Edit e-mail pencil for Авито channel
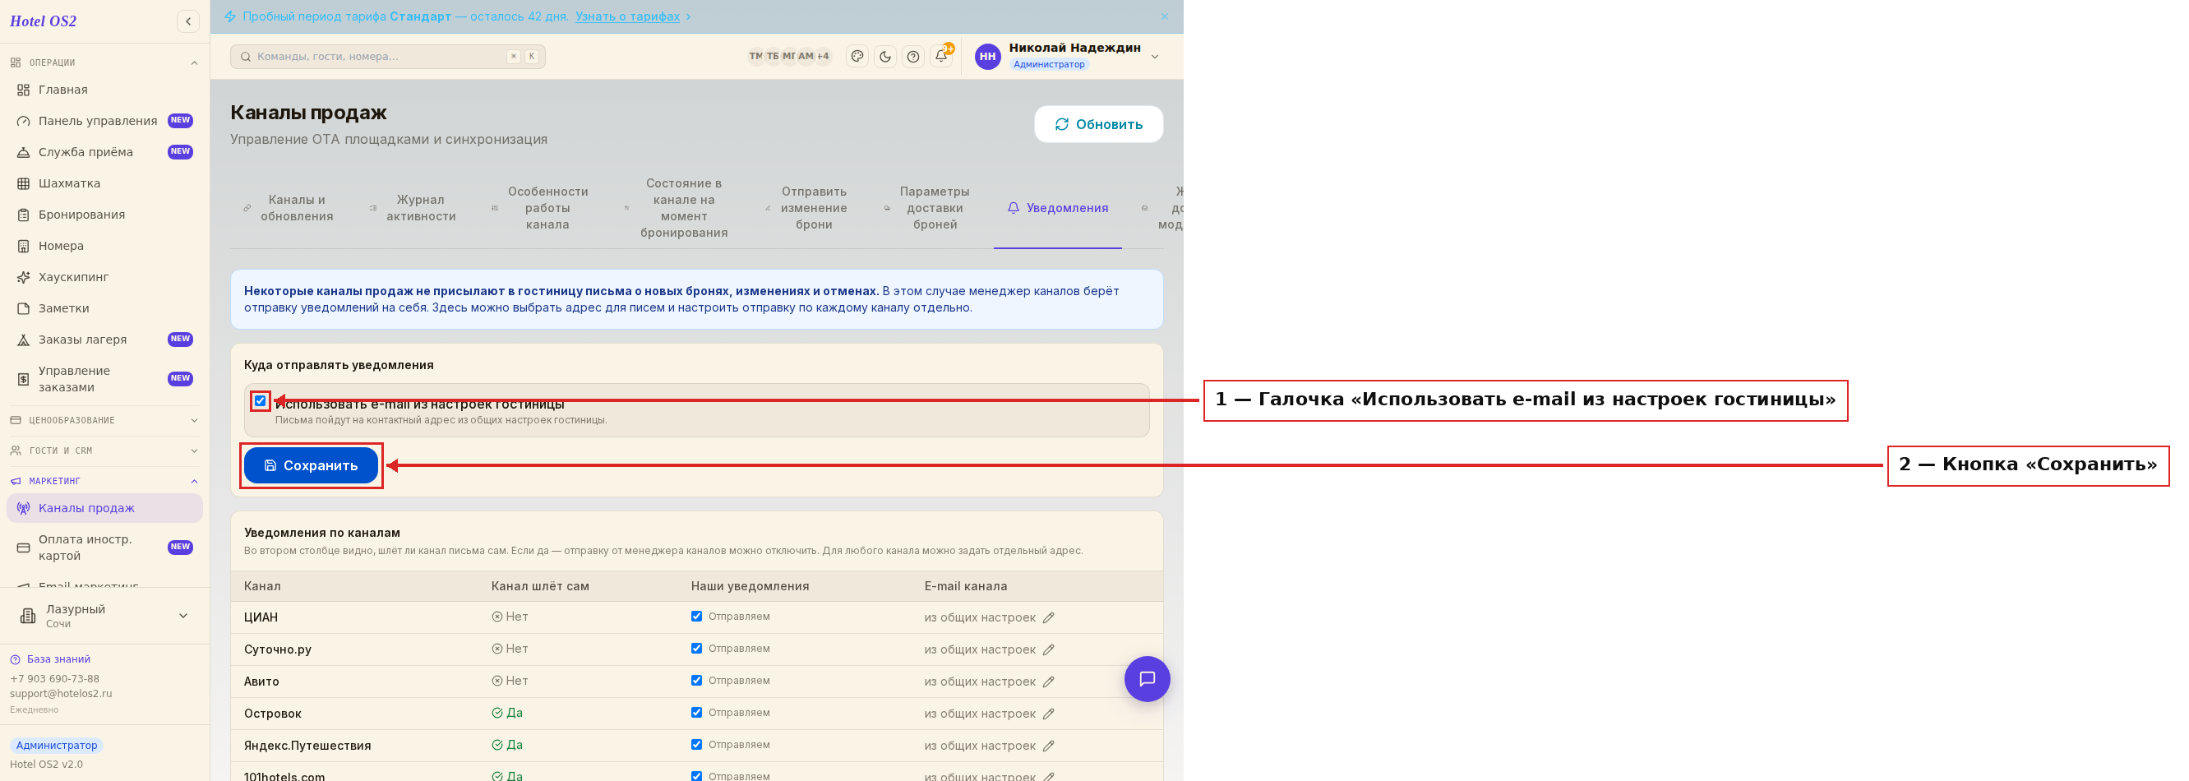This screenshot has width=2189, height=781. pyautogui.click(x=1049, y=682)
